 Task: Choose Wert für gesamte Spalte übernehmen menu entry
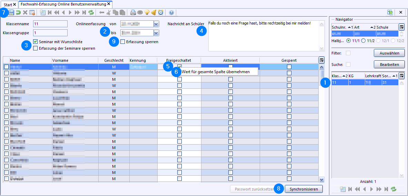(216, 71)
